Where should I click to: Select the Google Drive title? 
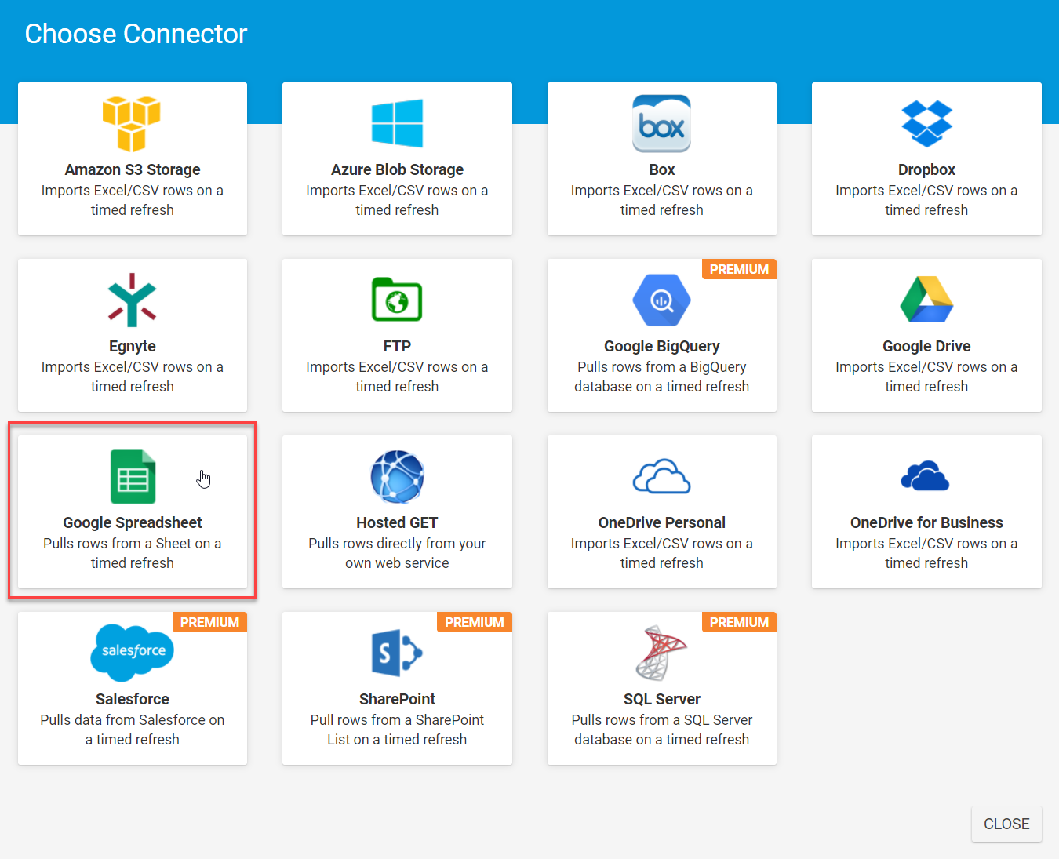click(x=926, y=346)
